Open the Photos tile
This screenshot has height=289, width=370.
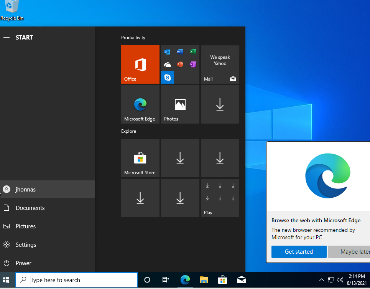pyautogui.click(x=180, y=104)
